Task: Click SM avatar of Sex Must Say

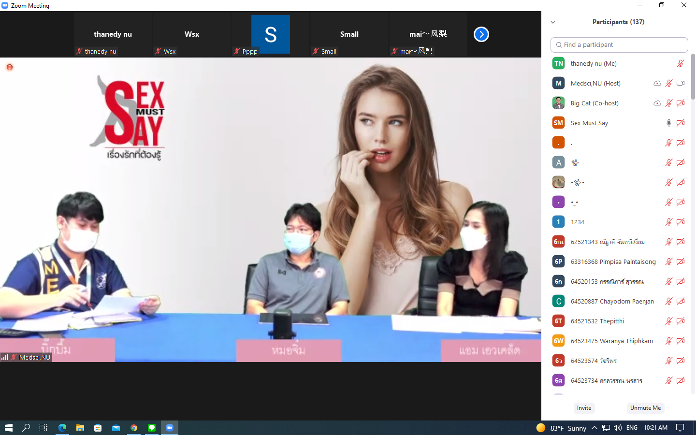Action: pos(558,123)
